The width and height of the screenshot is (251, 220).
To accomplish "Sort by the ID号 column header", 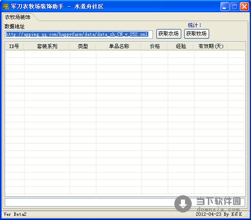I will tap(14, 46).
